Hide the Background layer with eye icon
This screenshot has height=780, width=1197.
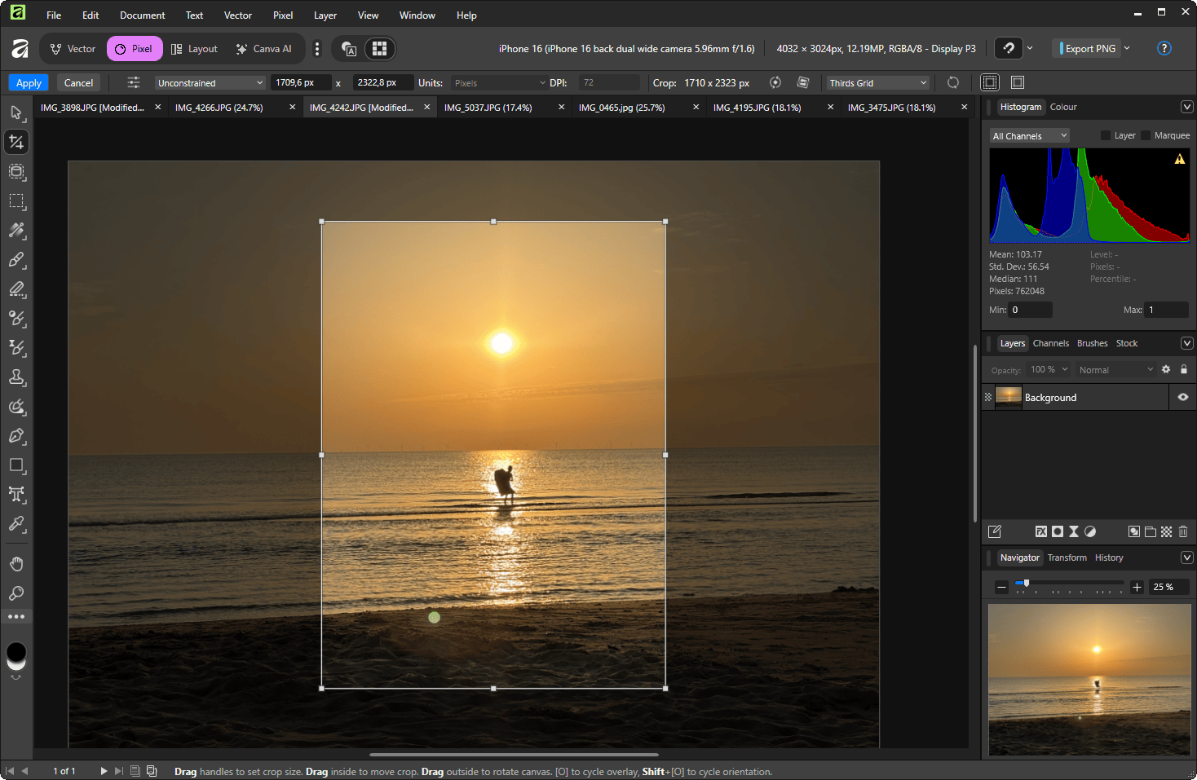click(x=1183, y=397)
